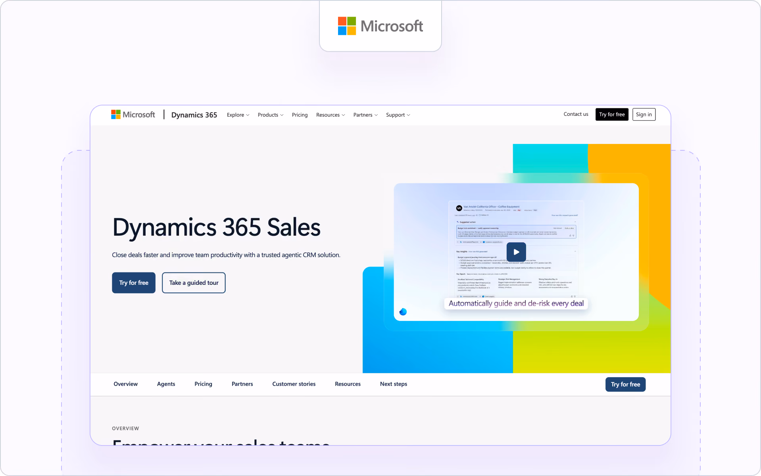761x476 pixels.
Task: Click the black Try for free header button
Action: (612, 114)
